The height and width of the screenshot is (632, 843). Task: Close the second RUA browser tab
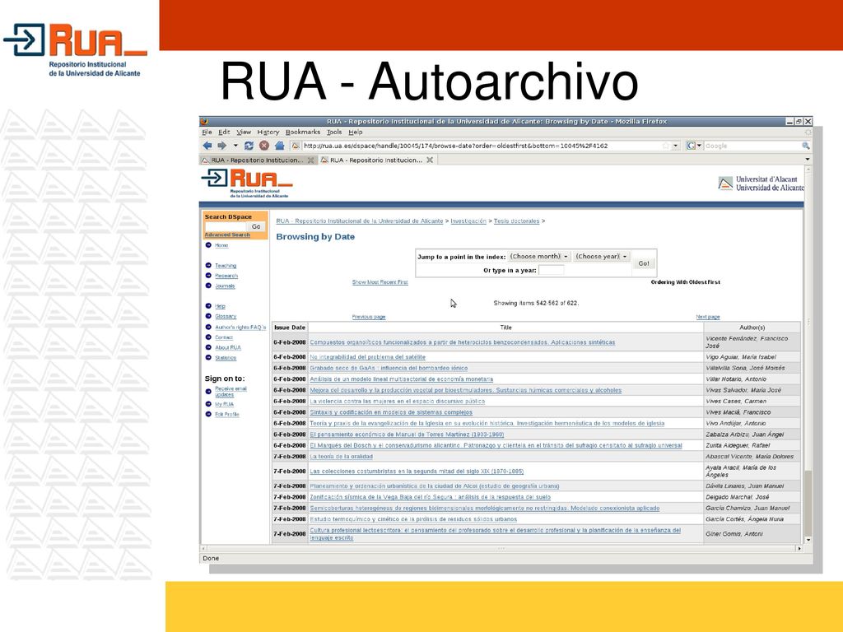point(430,160)
